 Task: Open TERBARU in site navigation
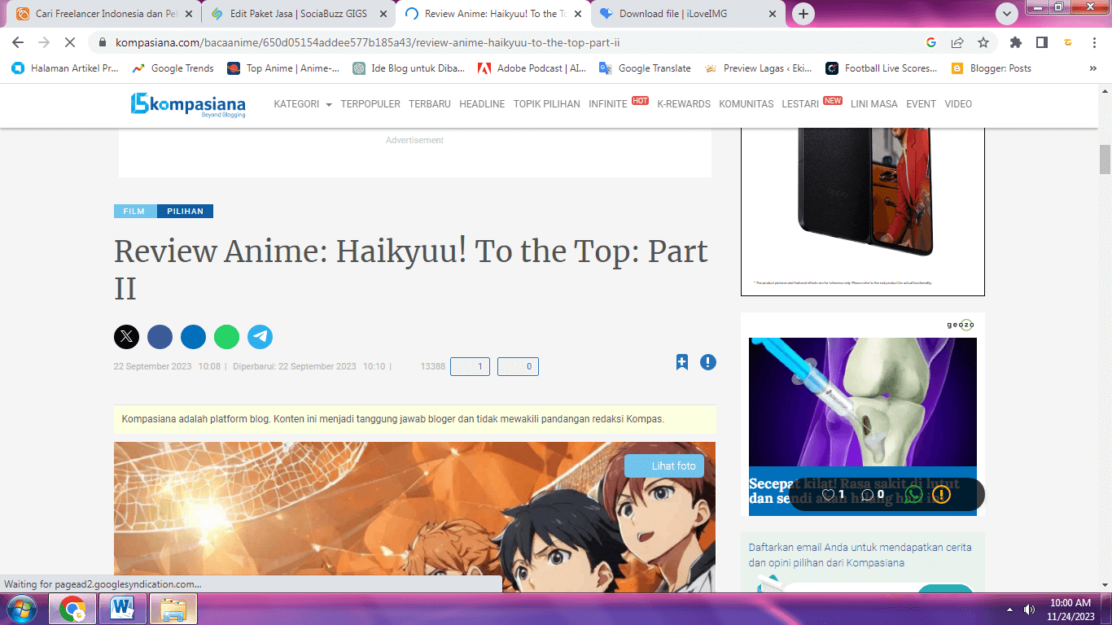click(x=430, y=104)
